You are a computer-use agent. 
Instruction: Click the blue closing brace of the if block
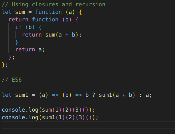17,42
